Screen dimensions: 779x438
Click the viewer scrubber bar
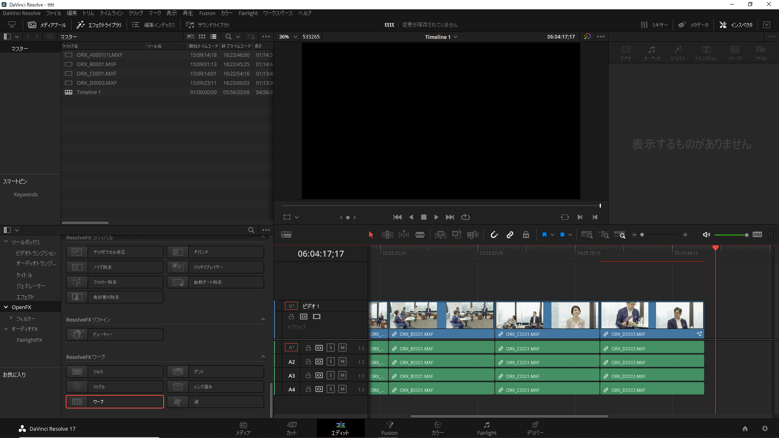tap(441, 206)
